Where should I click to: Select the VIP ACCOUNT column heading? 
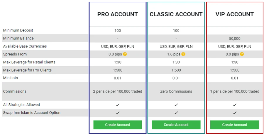pyautogui.click(x=235, y=14)
